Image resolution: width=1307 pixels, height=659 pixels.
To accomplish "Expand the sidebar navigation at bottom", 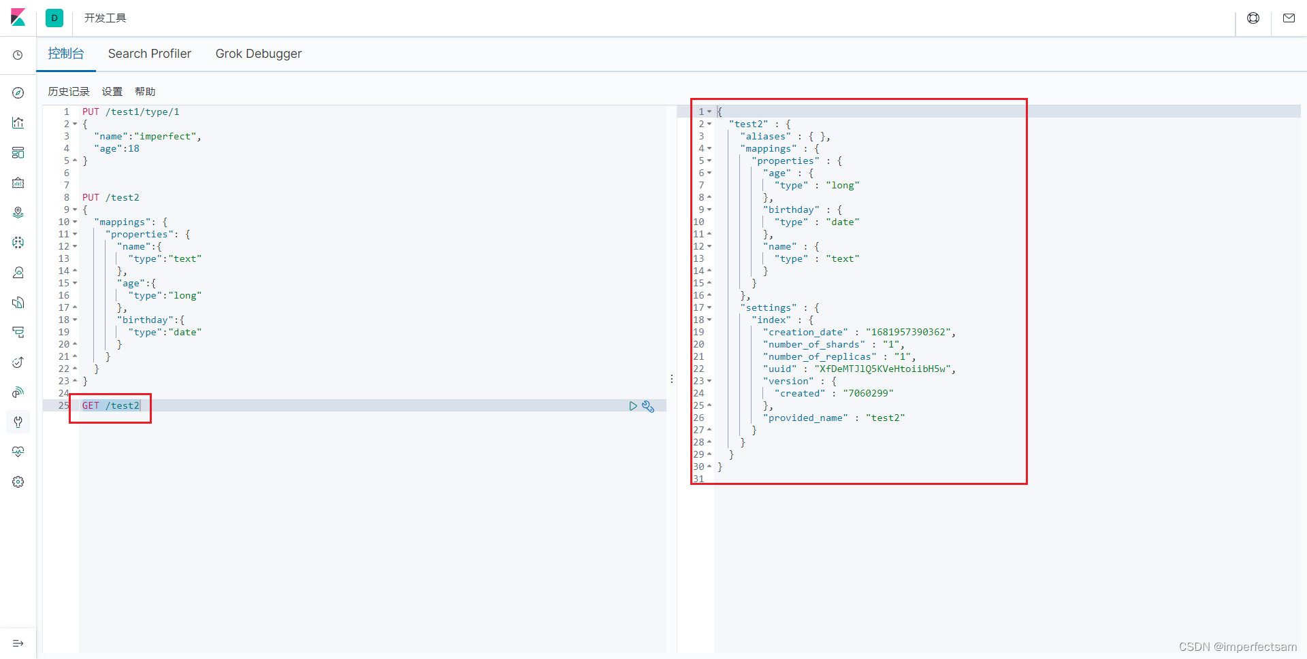I will pyautogui.click(x=18, y=643).
